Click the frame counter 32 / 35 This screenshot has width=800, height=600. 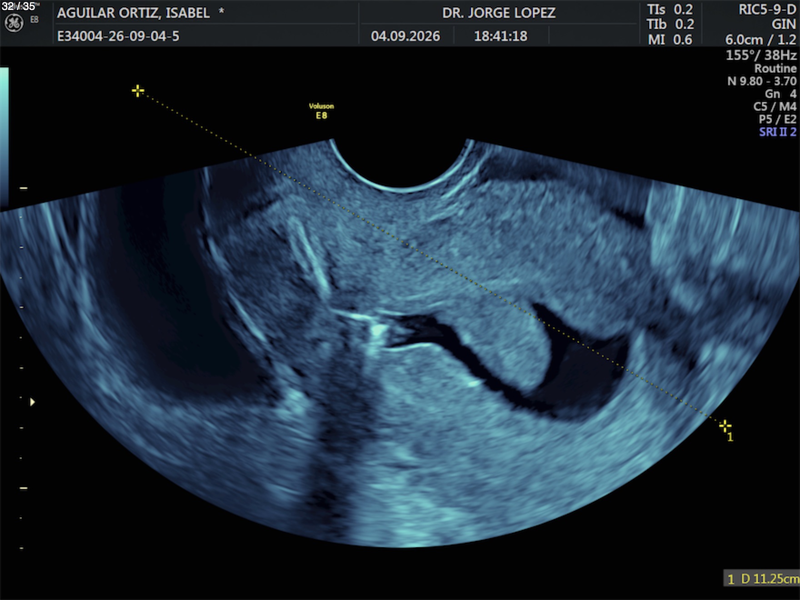(x=18, y=6)
